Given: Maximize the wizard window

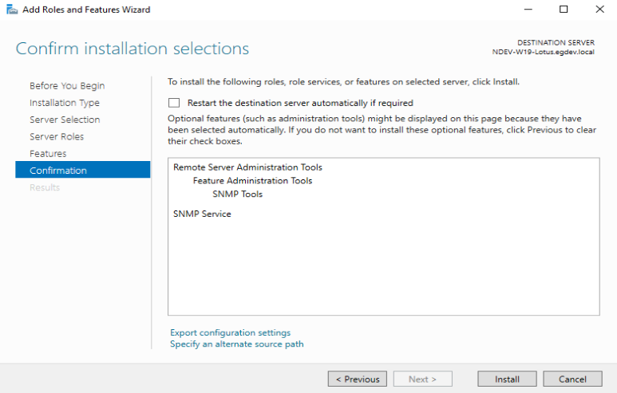Looking at the screenshot, I should [564, 9].
